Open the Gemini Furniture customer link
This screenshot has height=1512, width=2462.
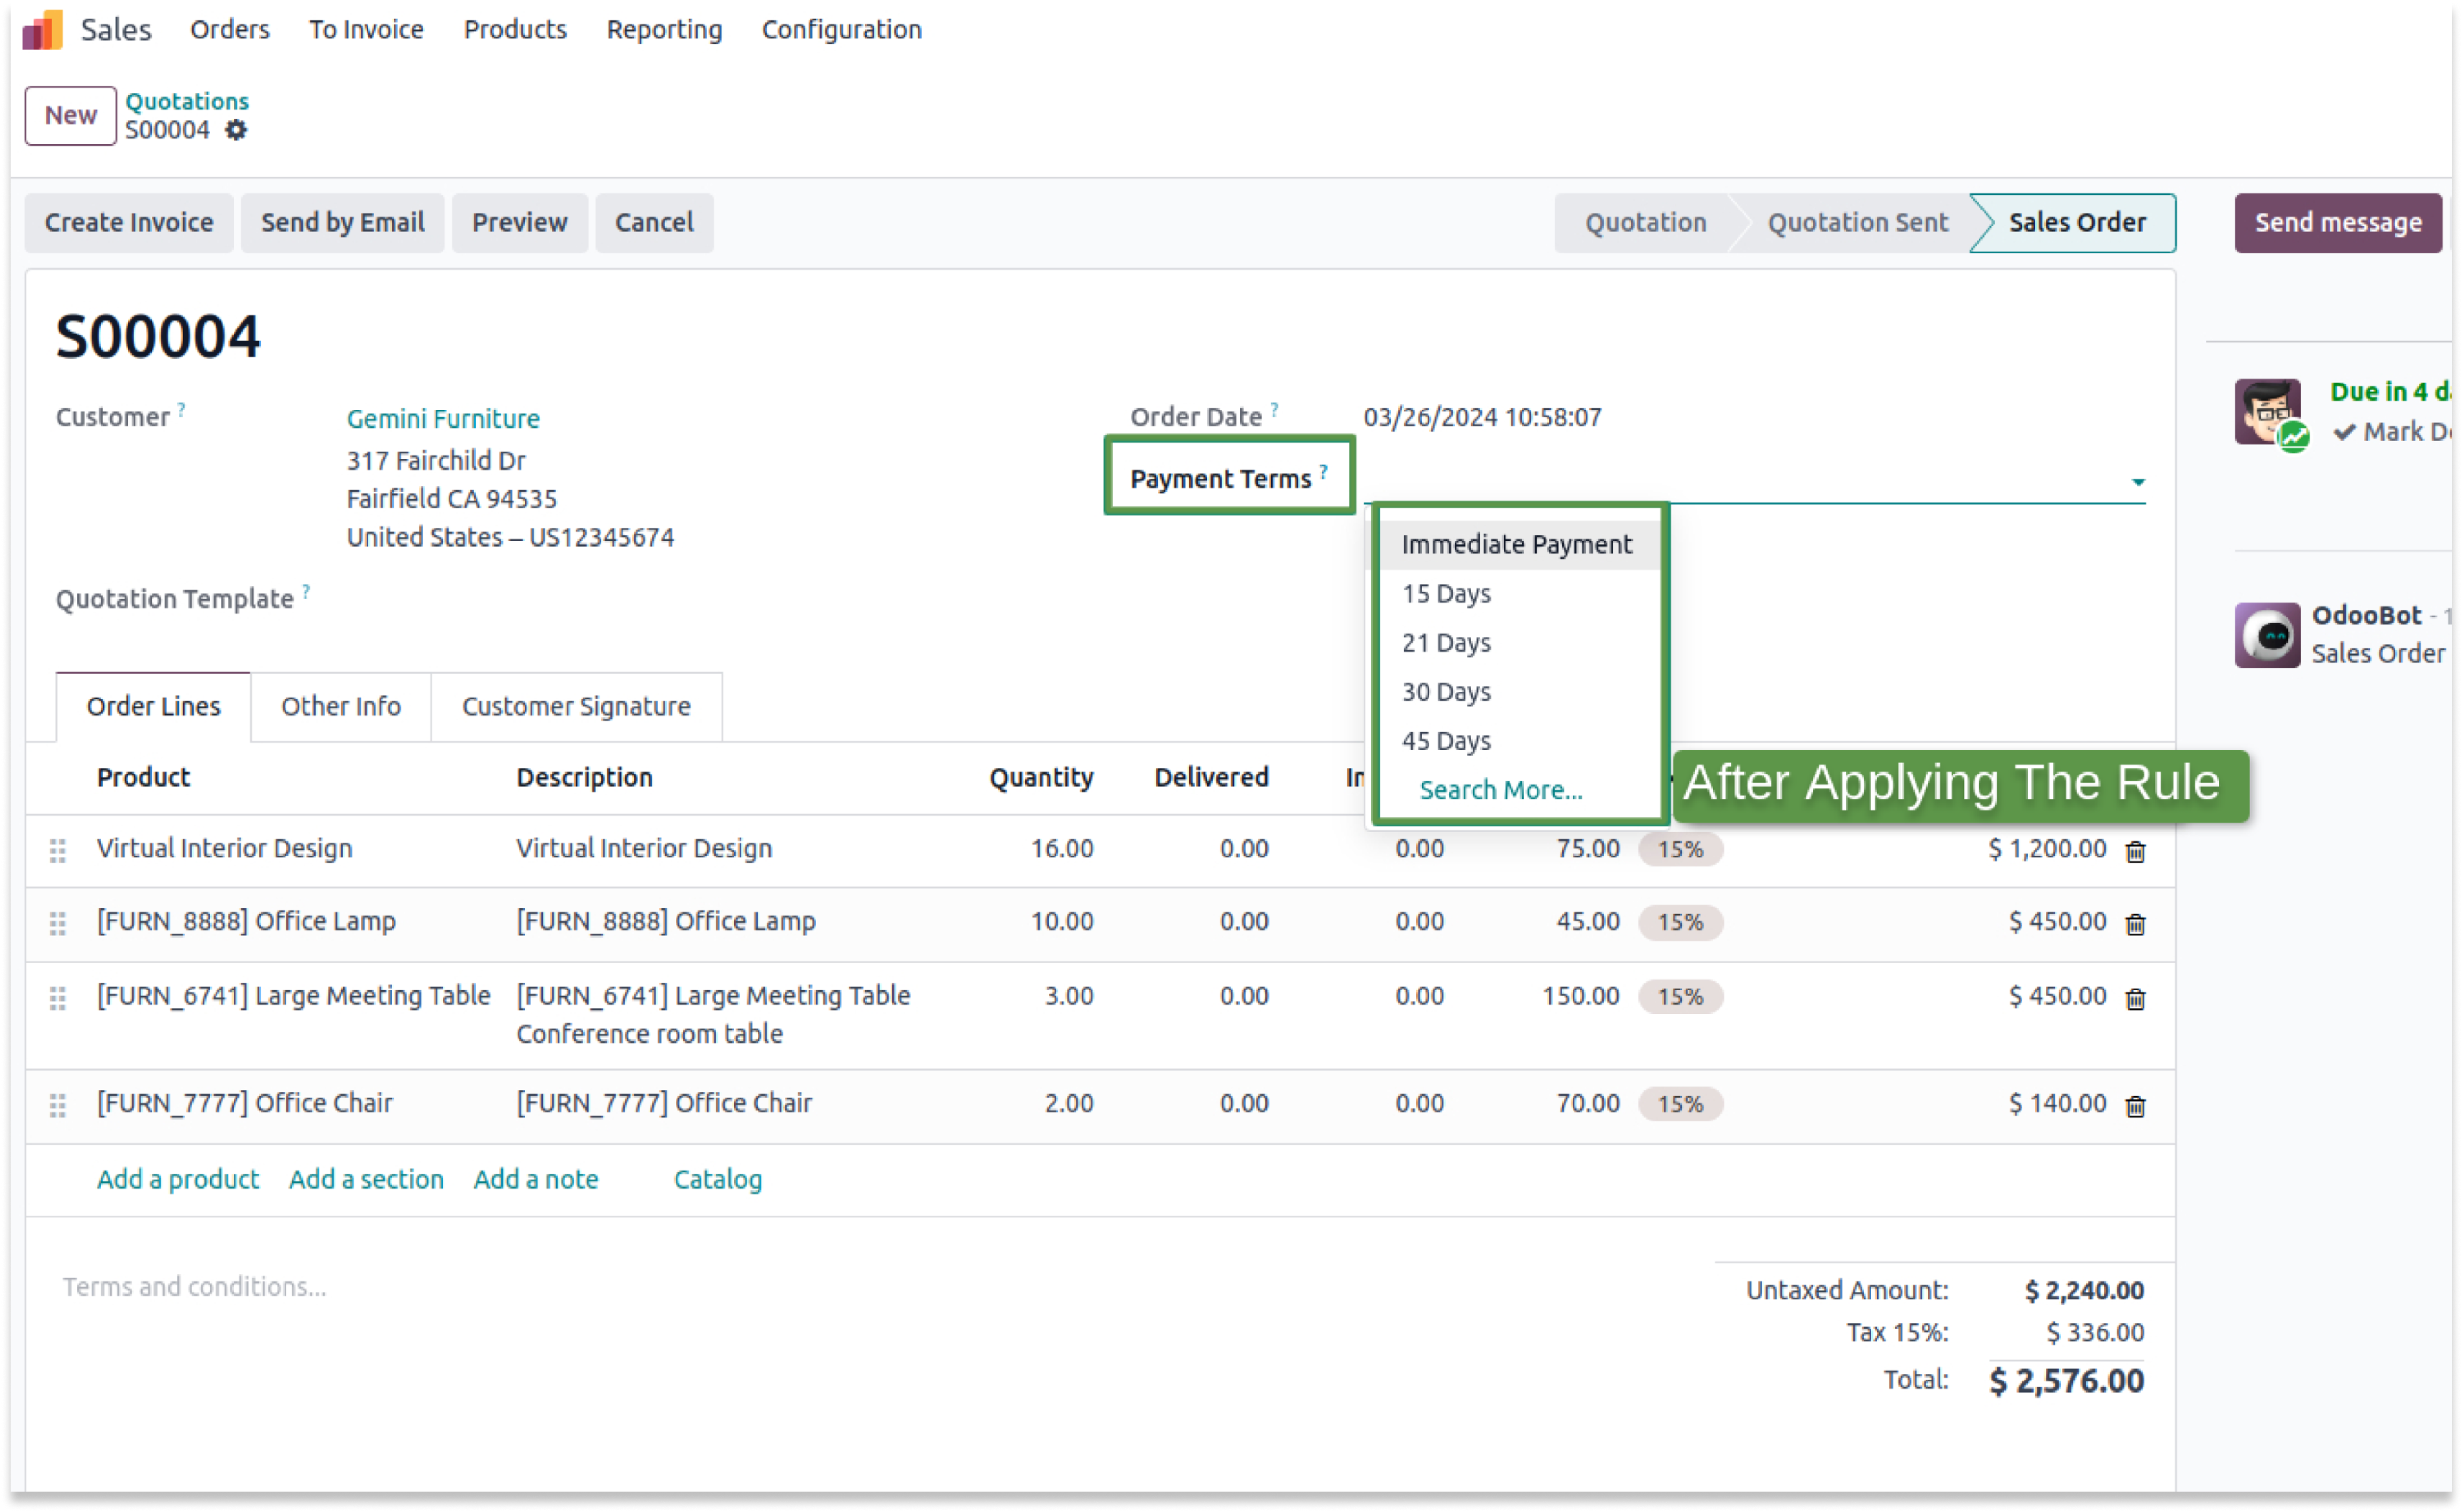coord(443,418)
